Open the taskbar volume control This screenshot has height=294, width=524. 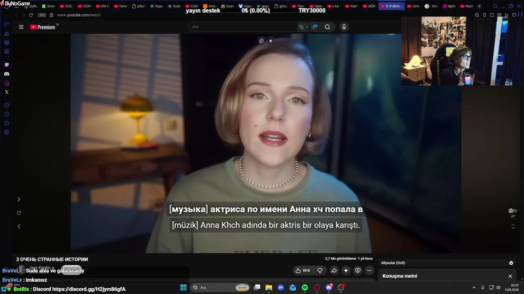tap(498, 287)
